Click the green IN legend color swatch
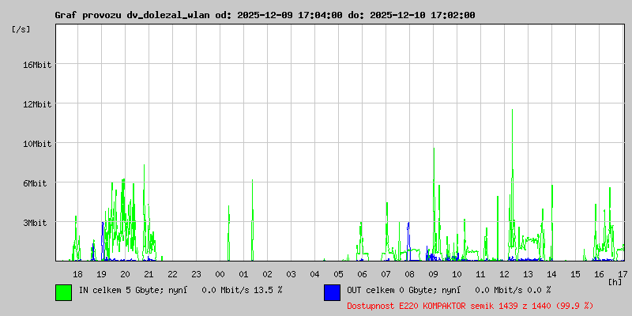This screenshot has width=632, height=316. (x=64, y=292)
